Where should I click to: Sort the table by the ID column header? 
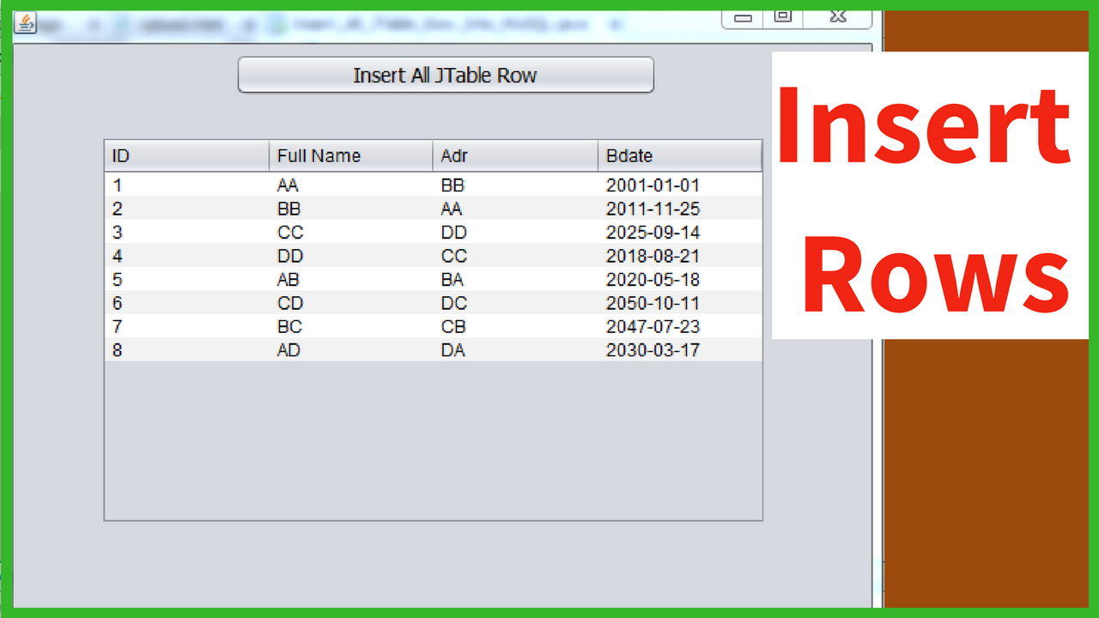185,155
